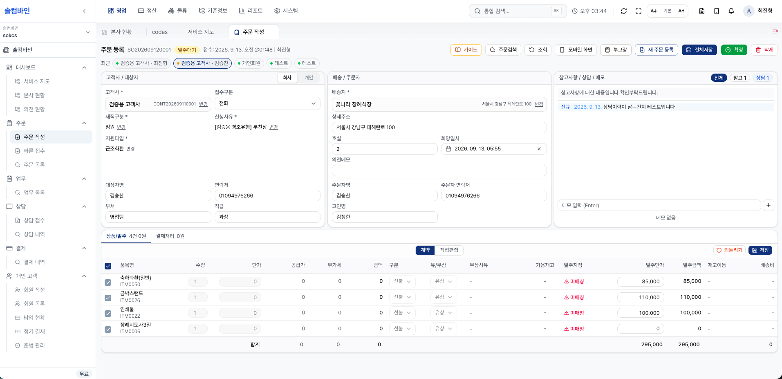
Task: Click 미매칭 warning on 축하화환(일반) row
Action: click(x=574, y=281)
